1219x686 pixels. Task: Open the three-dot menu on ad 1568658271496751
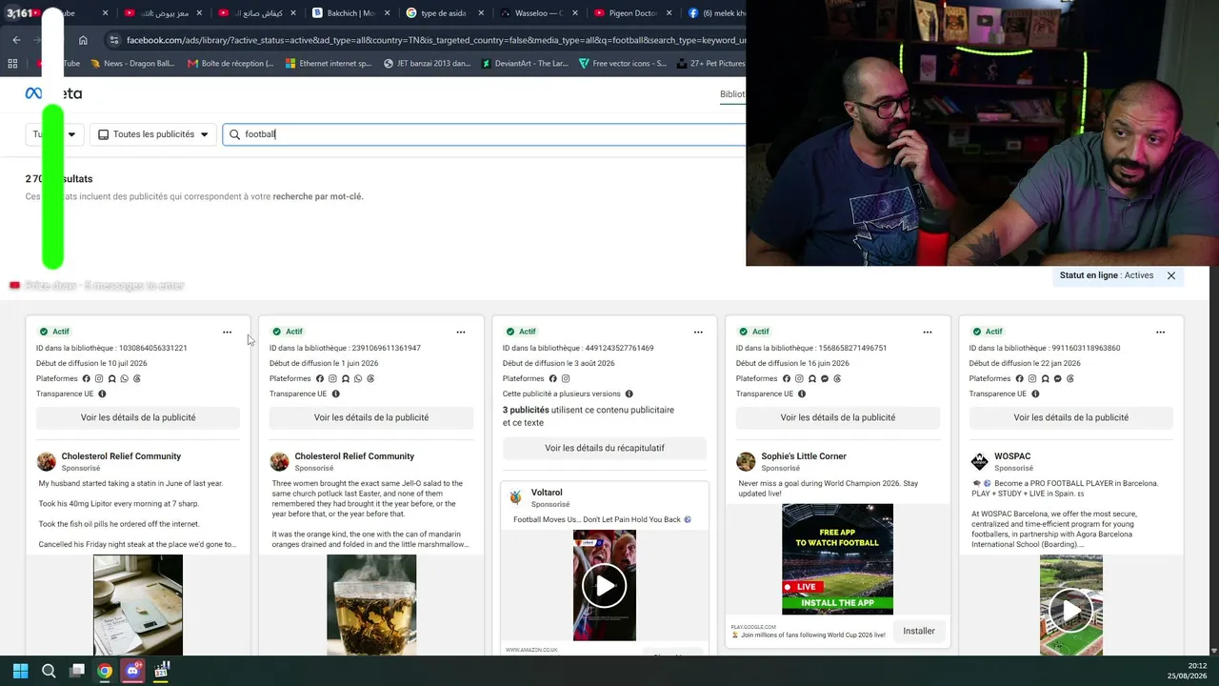[x=928, y=332]
